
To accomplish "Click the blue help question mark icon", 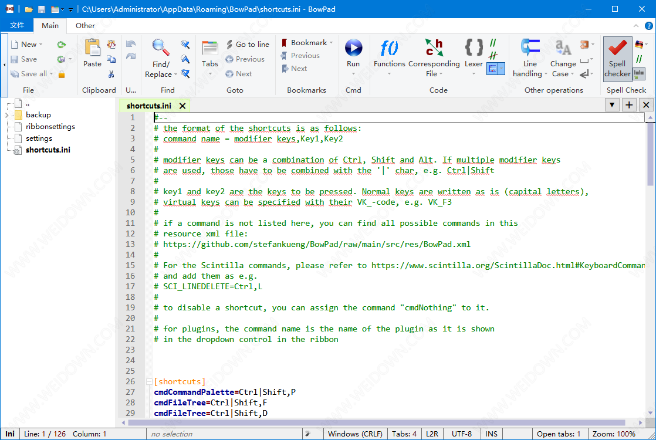I will click(x=649, y=26).
